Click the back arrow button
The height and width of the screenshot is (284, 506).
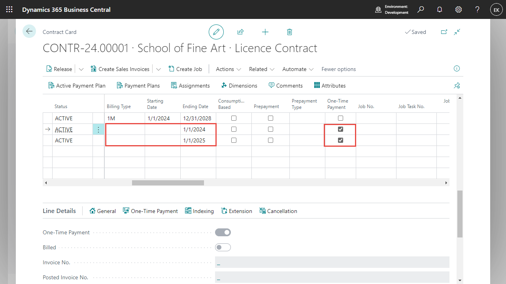click(29, 31)
